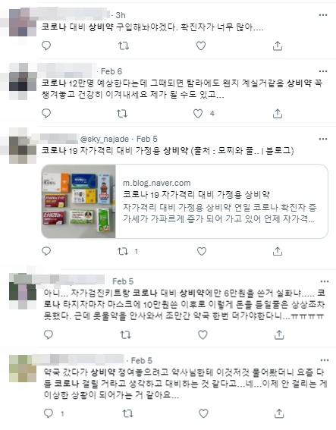Screen dimensions: 336x430
Task: Reply to the tweet about 자가검진키트 spending
Action: (49, 334)
